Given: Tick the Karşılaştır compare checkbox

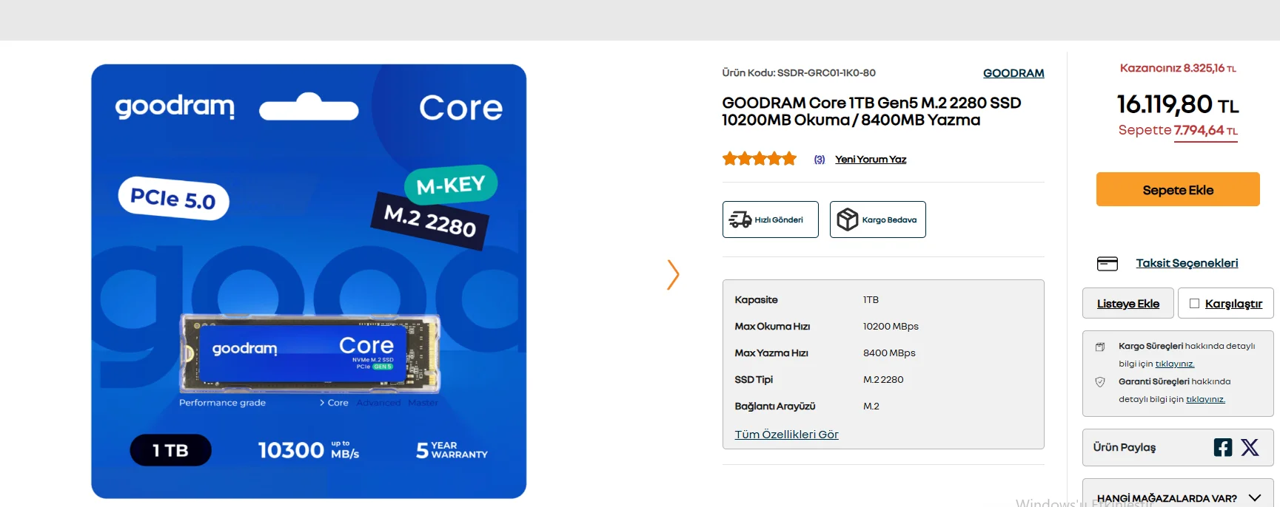Looking at the screenshot, I should pyautogui.click(x=1194, y=303).
